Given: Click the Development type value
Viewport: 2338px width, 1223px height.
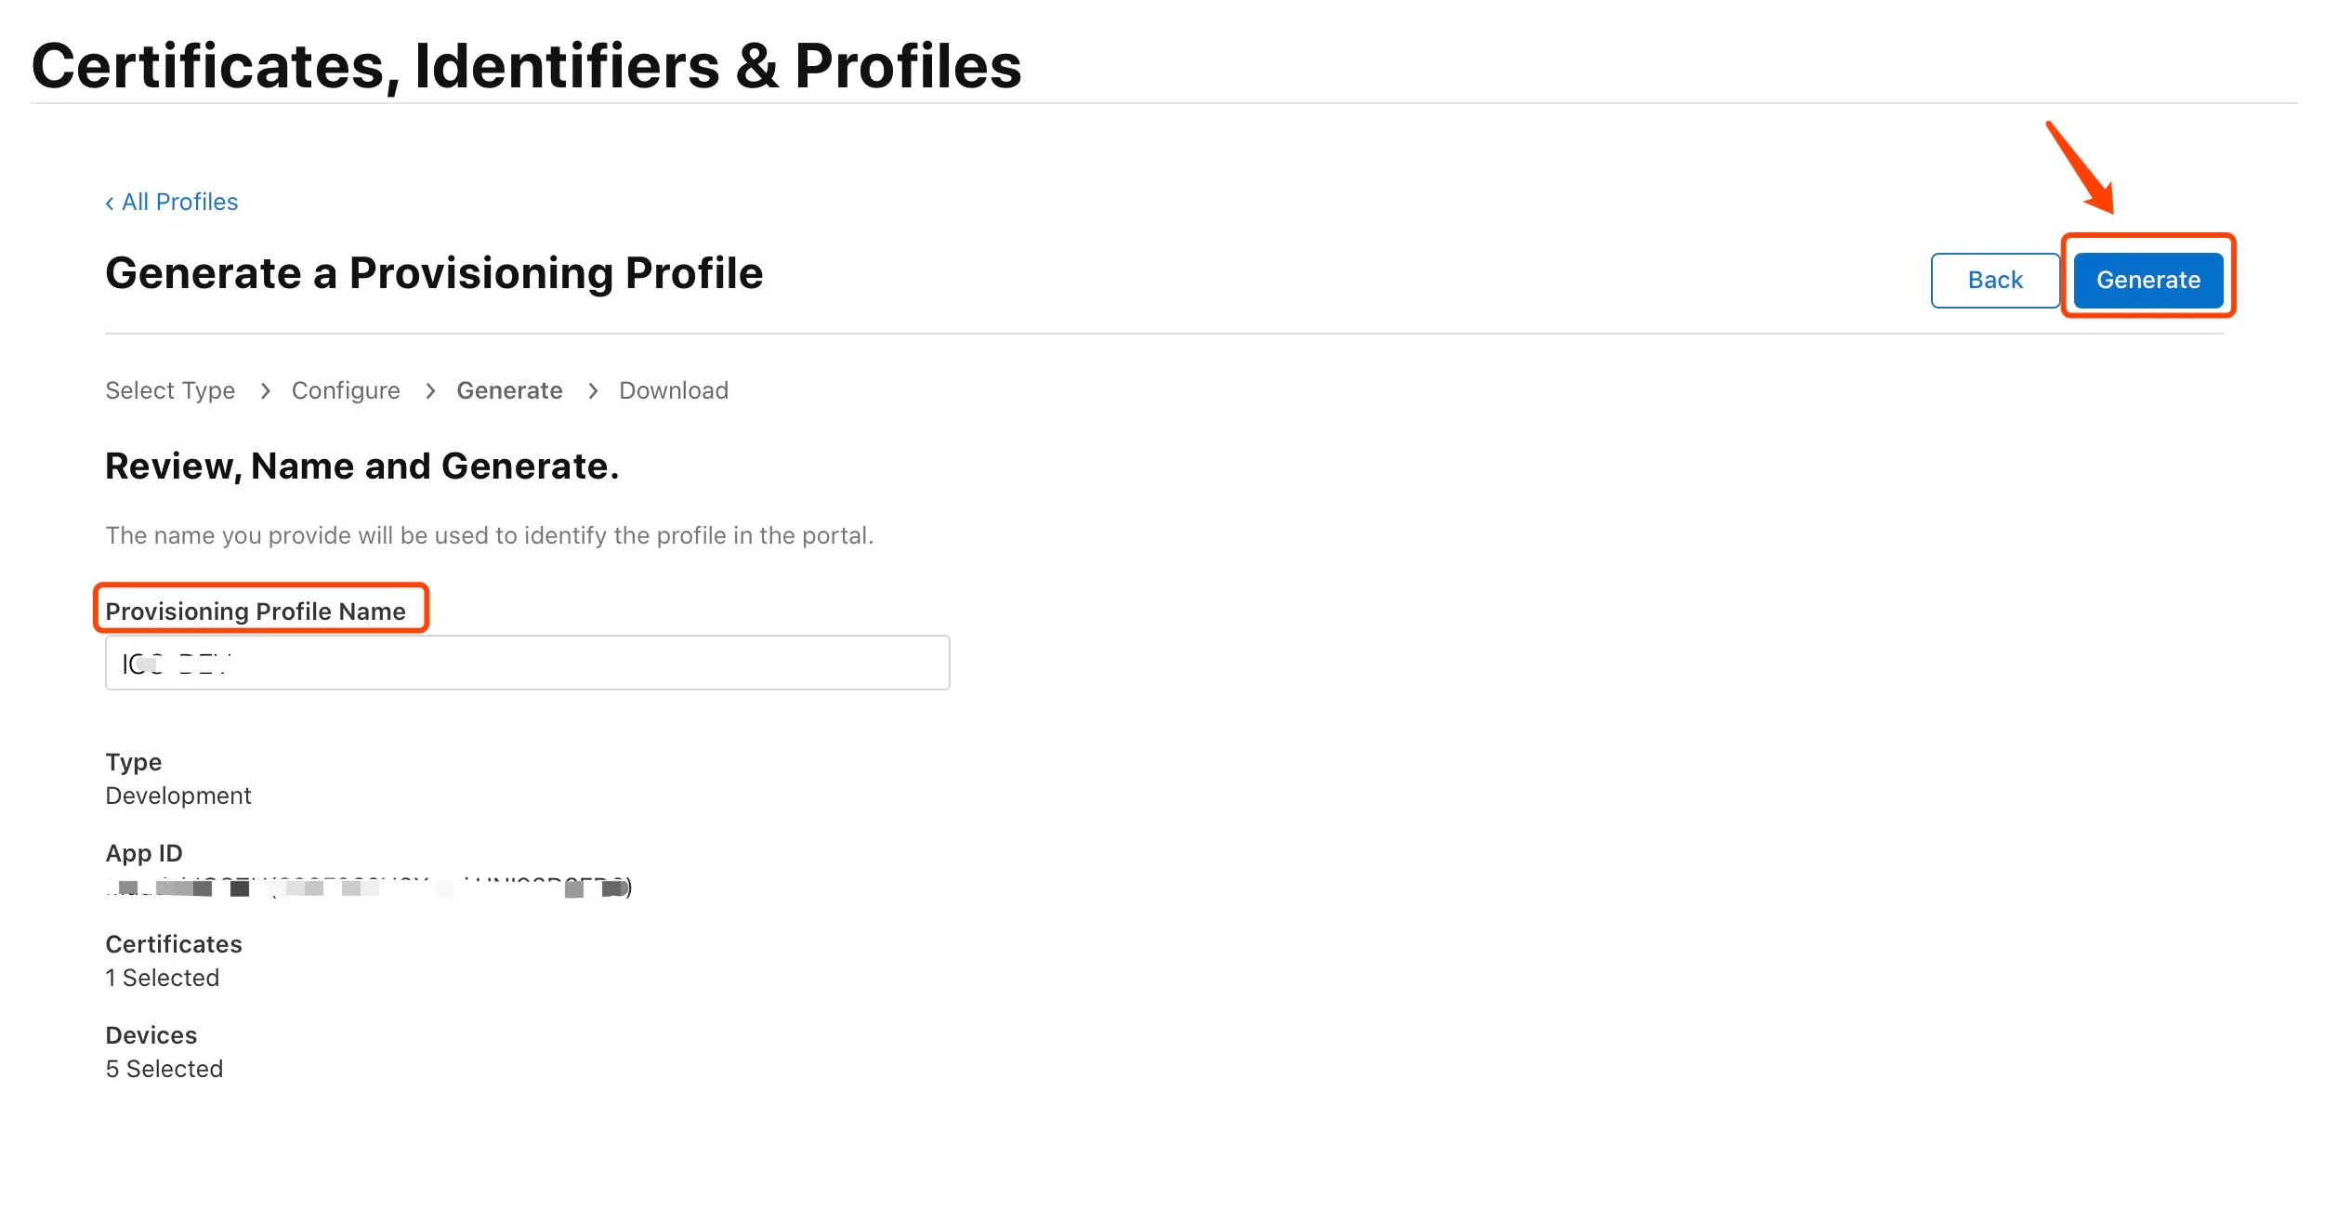Looking at the screenshot, I should 178,796.
